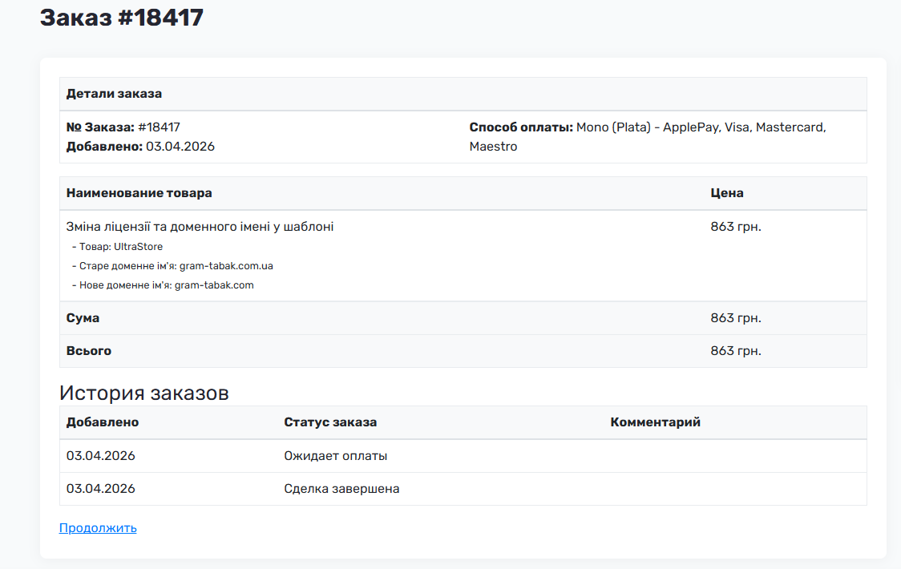
Task: Click the Всього row label
Action: [88, 351]
